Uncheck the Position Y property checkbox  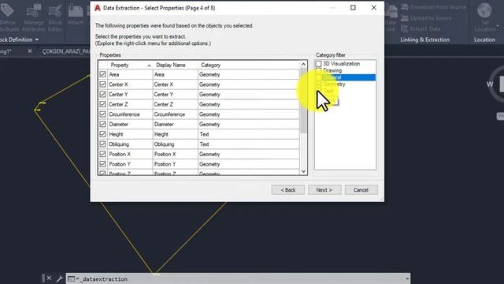click(x=102, y=164)
